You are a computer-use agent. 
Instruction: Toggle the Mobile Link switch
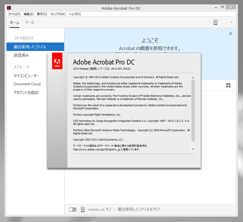[73, 209]
